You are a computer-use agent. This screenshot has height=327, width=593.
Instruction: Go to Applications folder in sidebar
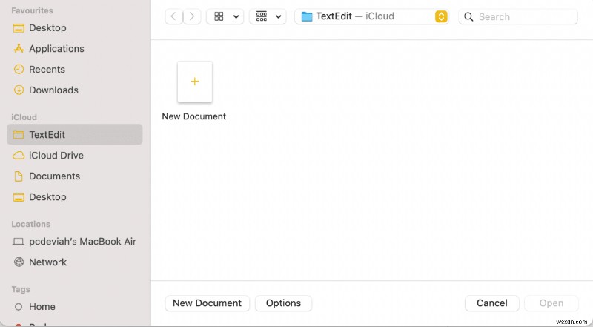tap(56, 49)
